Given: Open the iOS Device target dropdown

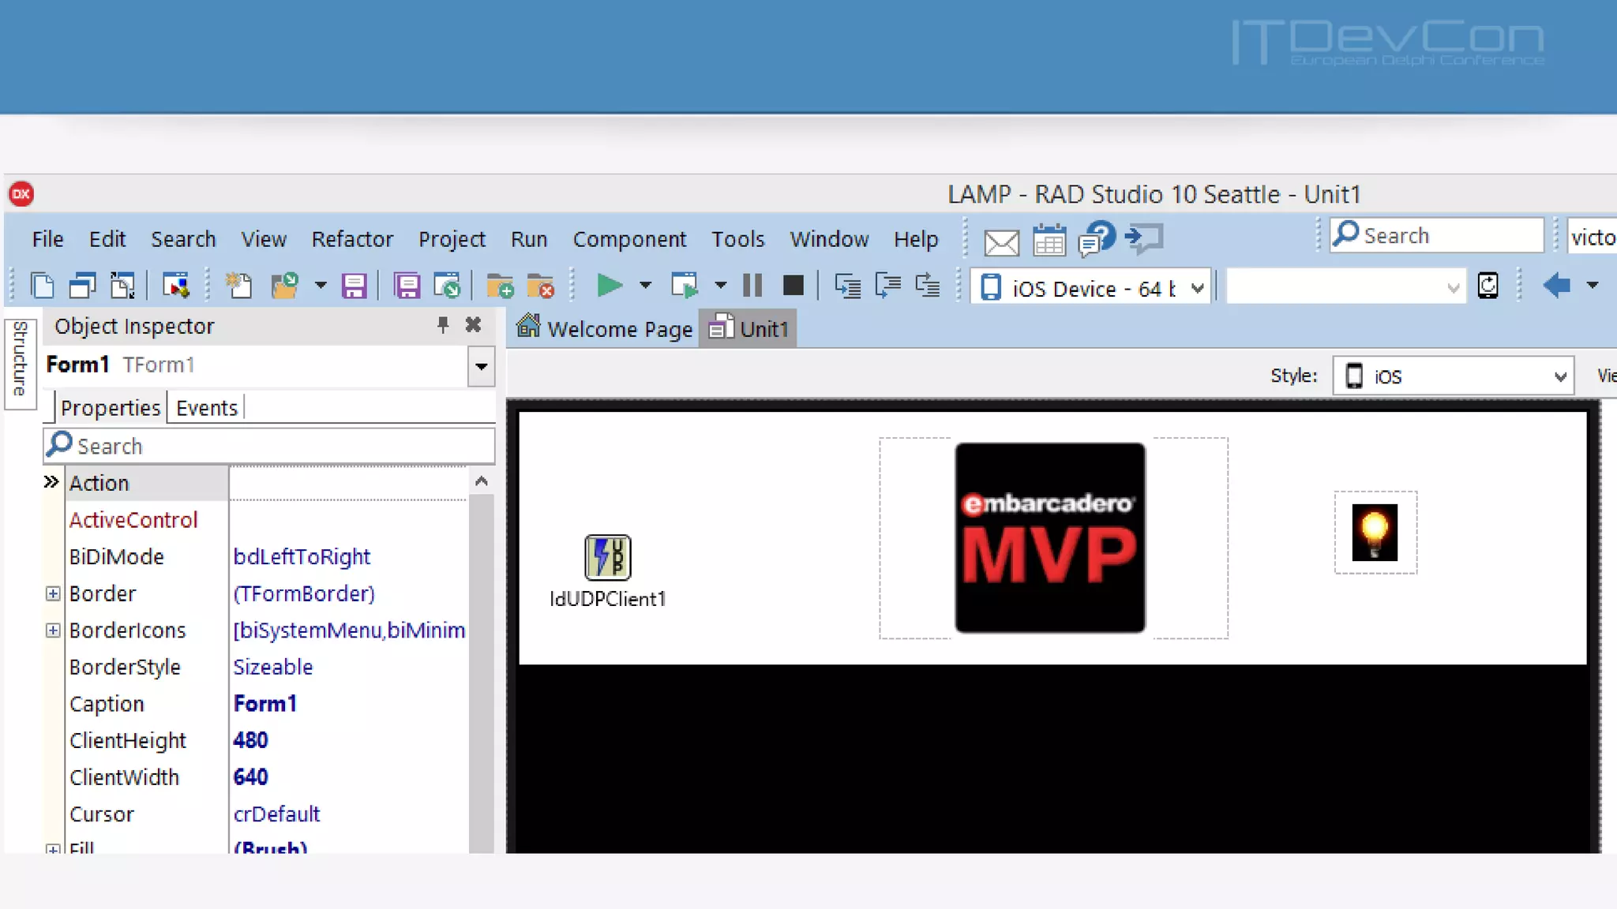Looking at the screenshot, I should (1197, 288).
